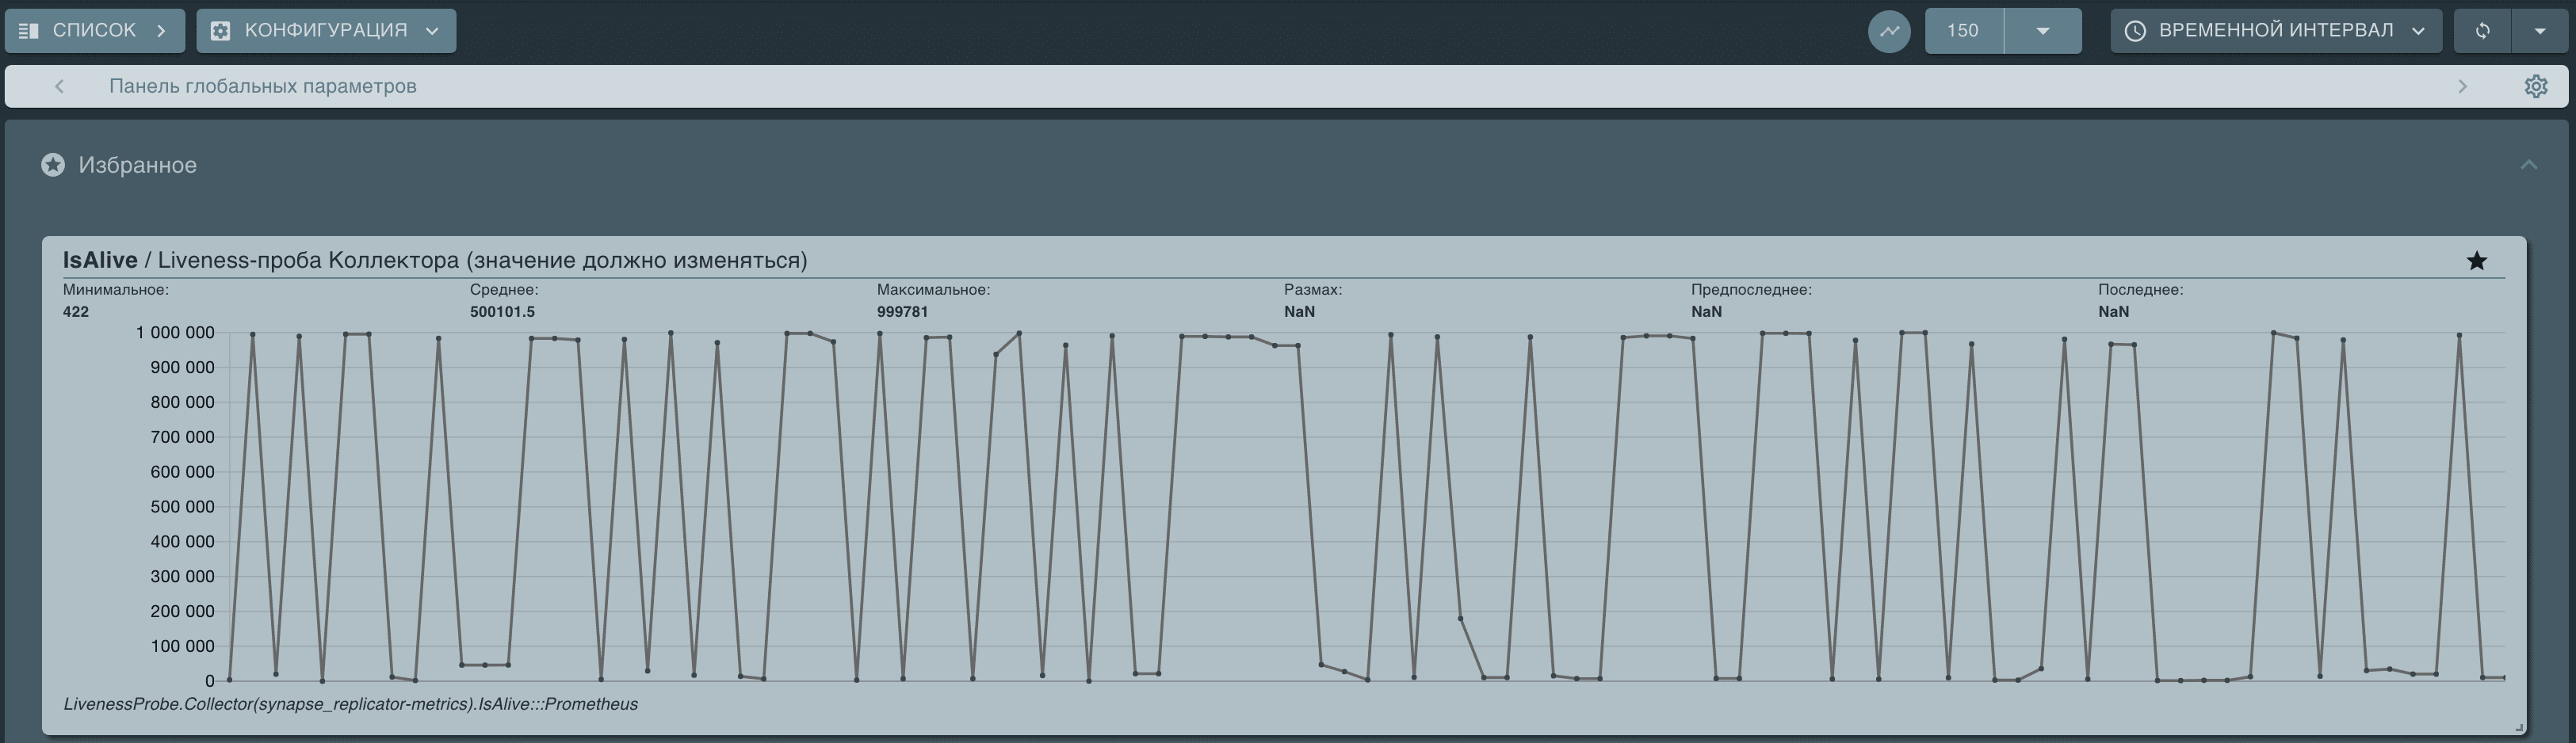Click the Среднее value 500101.5
The height and width of the screenshot is (743, 2576).
[x=502, y=312]
